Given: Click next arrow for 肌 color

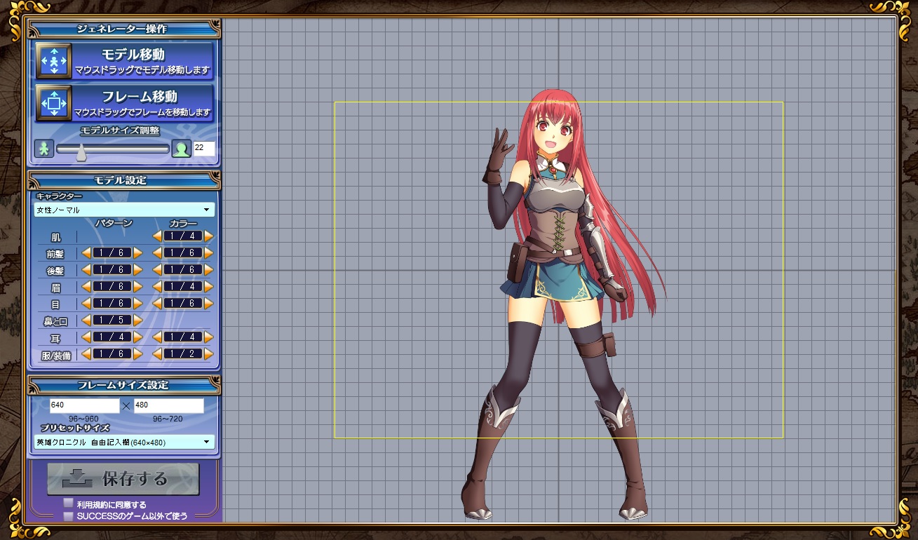Looking at the screenshot, I should (209, 236).
